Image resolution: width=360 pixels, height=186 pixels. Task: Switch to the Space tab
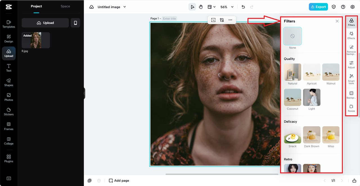65,6
